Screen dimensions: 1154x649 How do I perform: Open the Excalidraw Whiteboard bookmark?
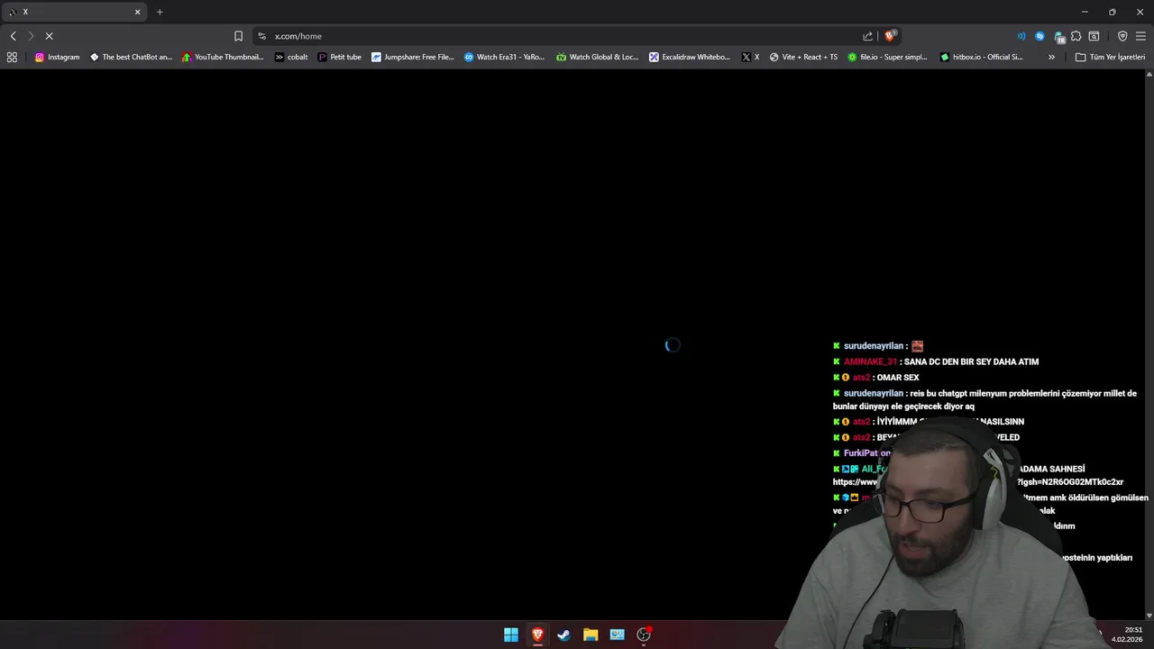pyautogui.click(x=690, y=57)
